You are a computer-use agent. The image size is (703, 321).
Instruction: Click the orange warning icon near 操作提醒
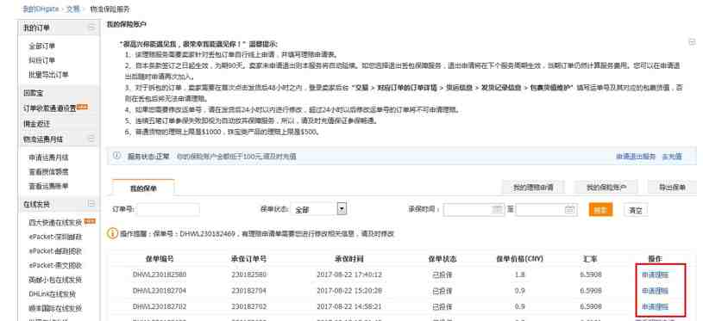112,233
